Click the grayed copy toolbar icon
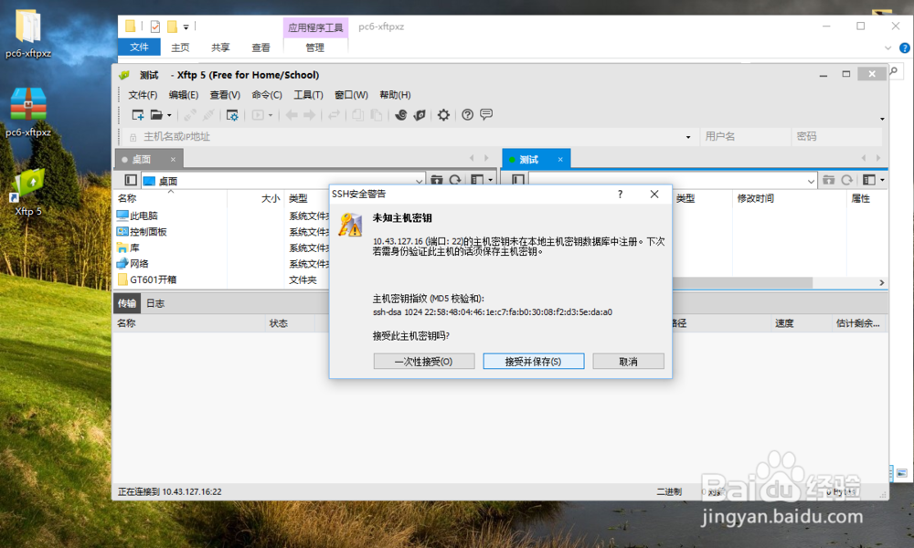This screenshot has height=548, width=914. [x=358, y=115]
